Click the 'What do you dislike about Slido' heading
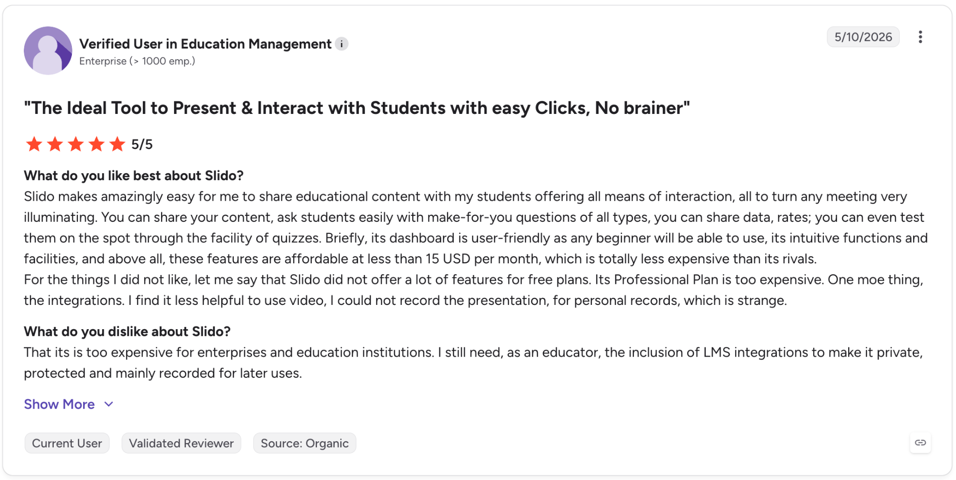Viewport: 956px width, 480px height. [127, 332]
